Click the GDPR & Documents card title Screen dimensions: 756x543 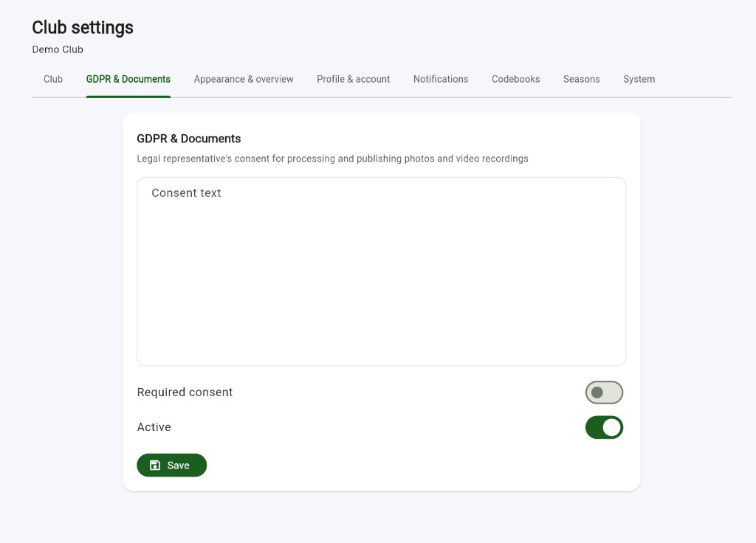point(188,139)
